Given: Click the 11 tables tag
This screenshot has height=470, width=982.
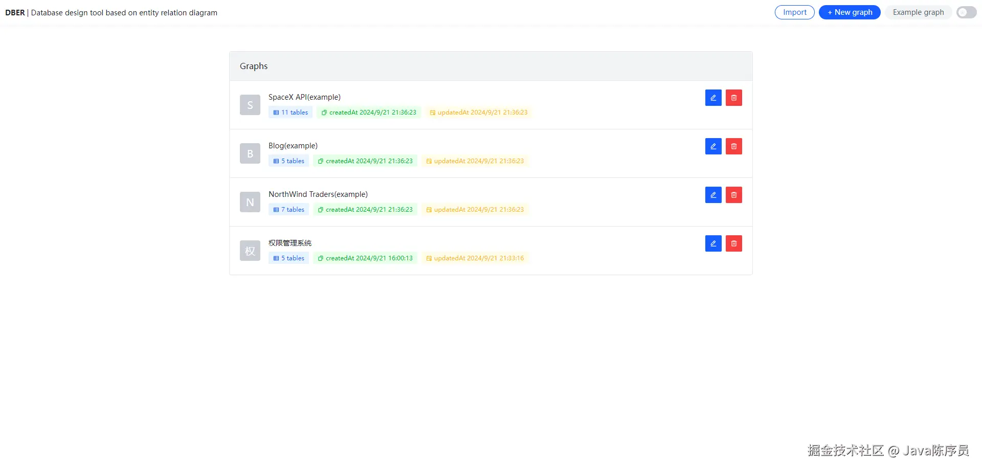Looking at the screenshot, I should [x=291, y=113].
